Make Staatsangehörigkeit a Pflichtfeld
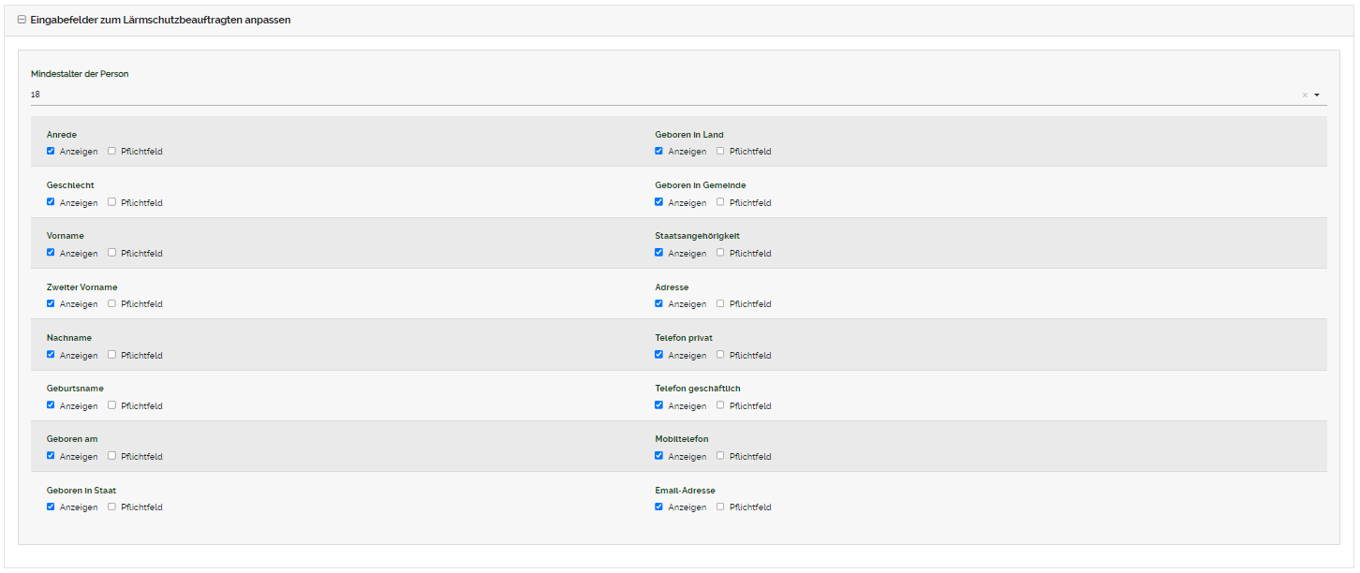The width and height of the screenshot is (1360, 573). point(720,253)
